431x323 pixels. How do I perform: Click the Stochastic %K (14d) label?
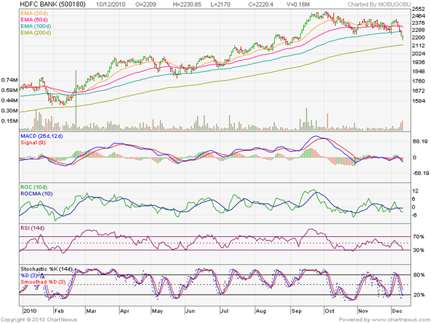[46, 269]
